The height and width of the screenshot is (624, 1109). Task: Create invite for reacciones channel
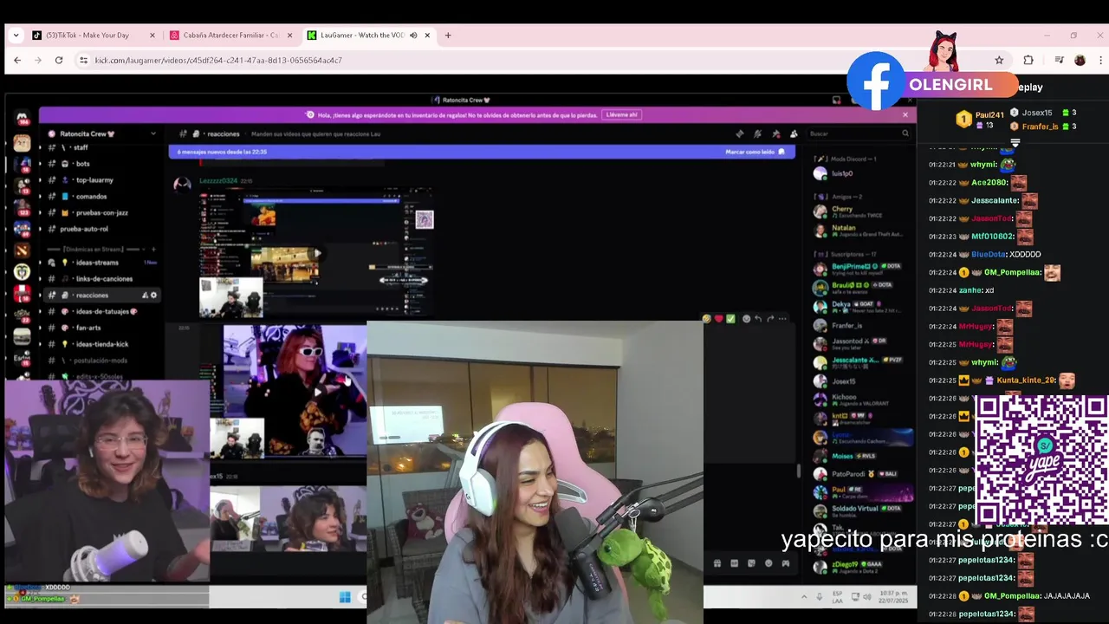point(145,295)
